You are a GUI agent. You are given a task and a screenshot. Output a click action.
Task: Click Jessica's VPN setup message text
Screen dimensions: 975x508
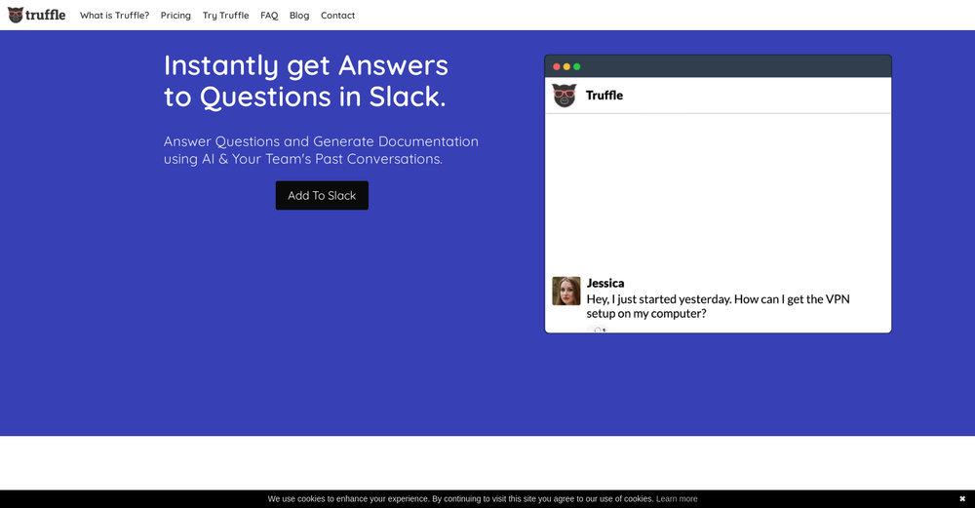[x=718, y=306]
